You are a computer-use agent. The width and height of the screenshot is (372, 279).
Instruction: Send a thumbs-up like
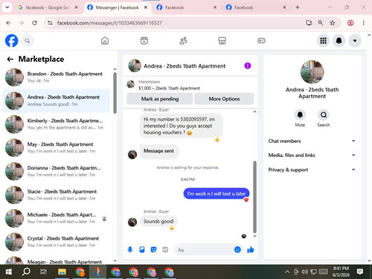click(x=251, y=249)
